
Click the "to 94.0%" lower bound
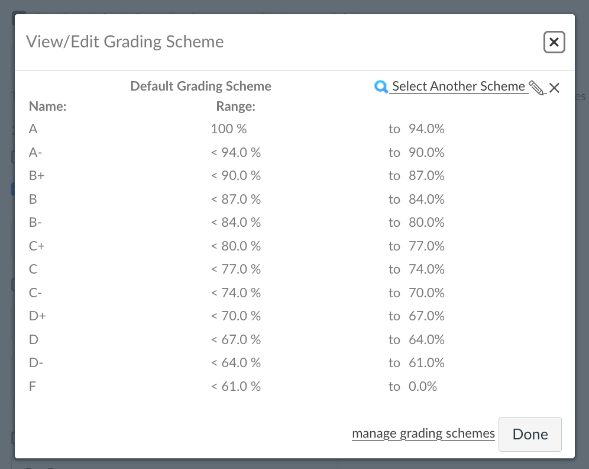click(x=416, y=129)
